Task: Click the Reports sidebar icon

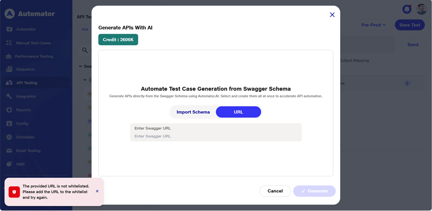Action: pyautogui.click(x=9, y=110)
